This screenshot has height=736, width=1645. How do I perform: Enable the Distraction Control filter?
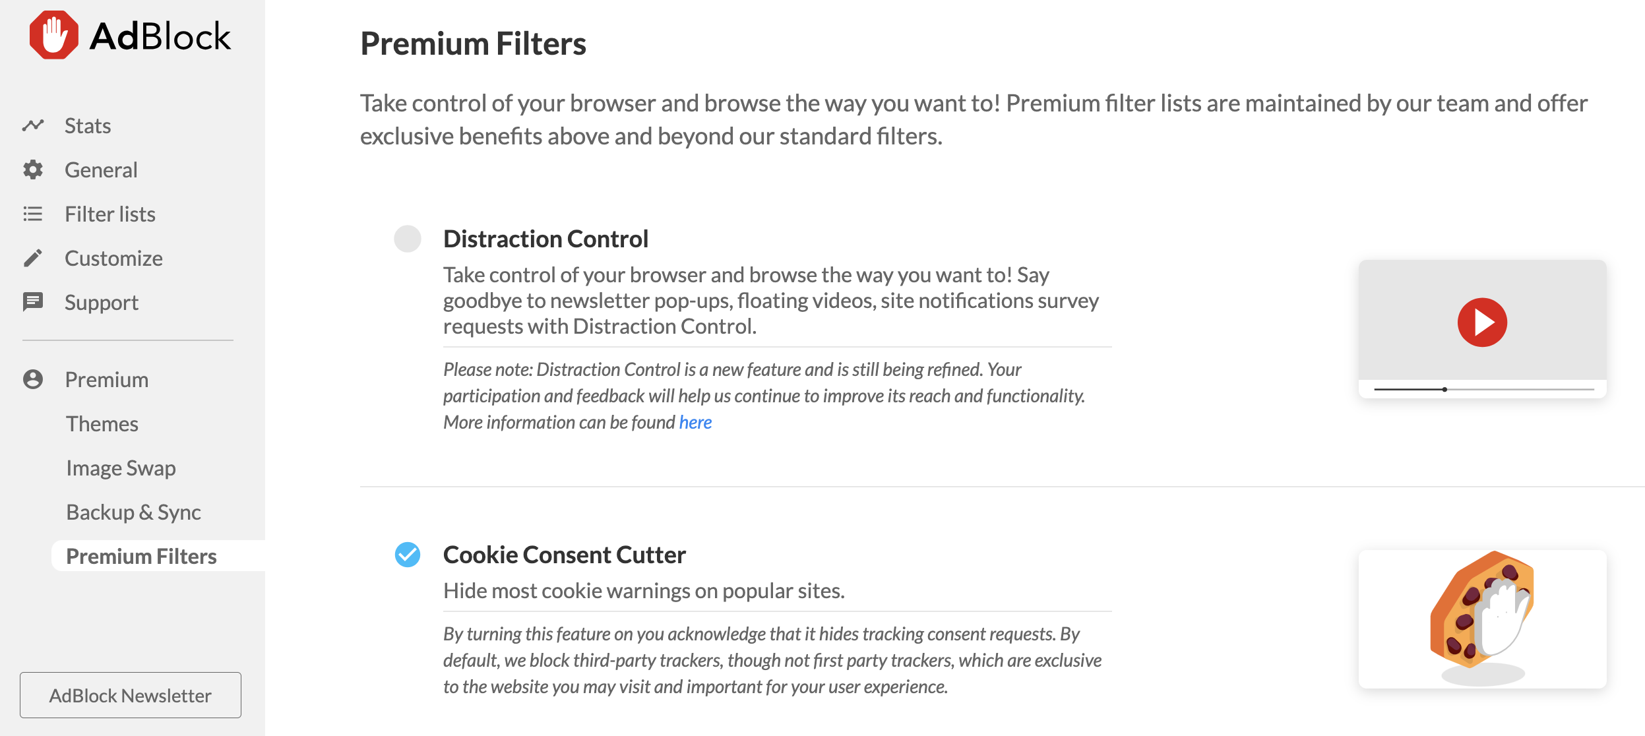click(408, 239)
